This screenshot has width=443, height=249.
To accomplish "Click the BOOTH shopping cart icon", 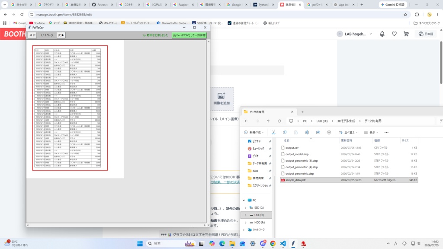I will click(x=406, y=34).
